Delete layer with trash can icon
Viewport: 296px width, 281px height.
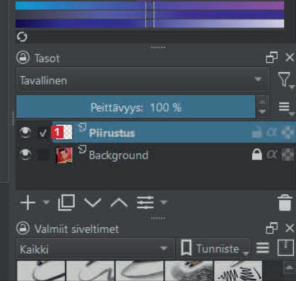point(285,203)
